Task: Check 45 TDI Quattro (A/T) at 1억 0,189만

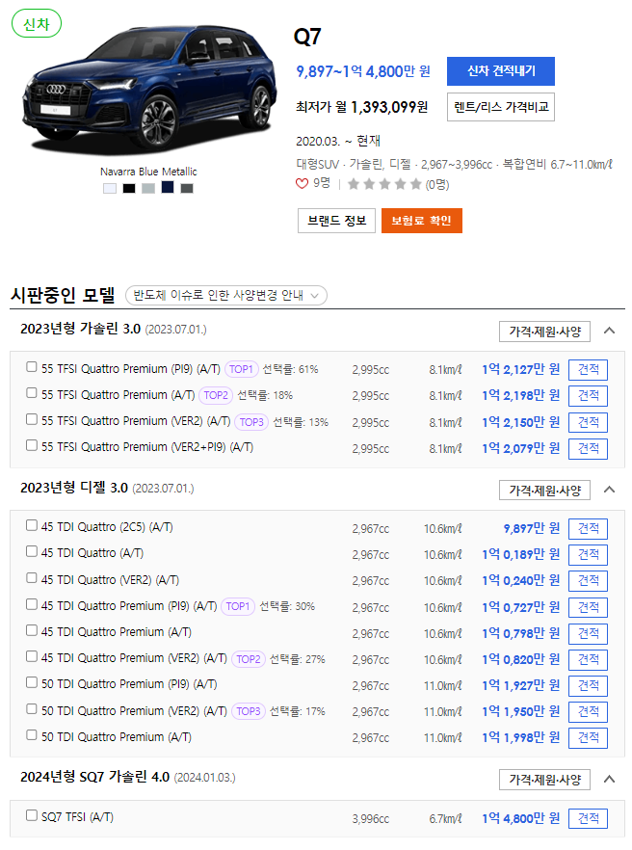Action: [x=32, y=552]
